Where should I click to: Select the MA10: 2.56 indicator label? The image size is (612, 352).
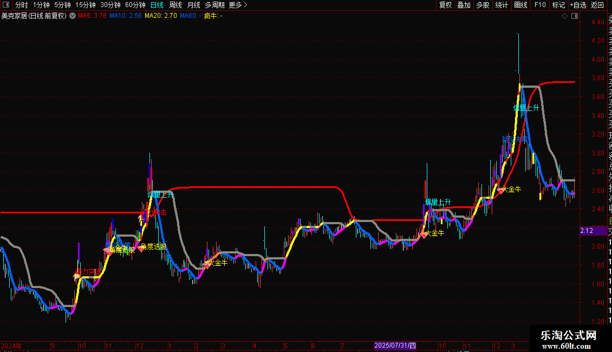click(125, 16)
